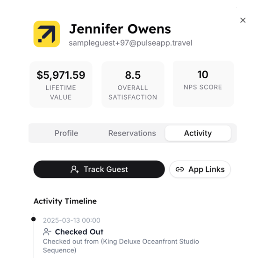Viewport: 265px width, 258px height.
Task: Click the yellow arrow guest avatar logo
Action: tap(47, 34)
